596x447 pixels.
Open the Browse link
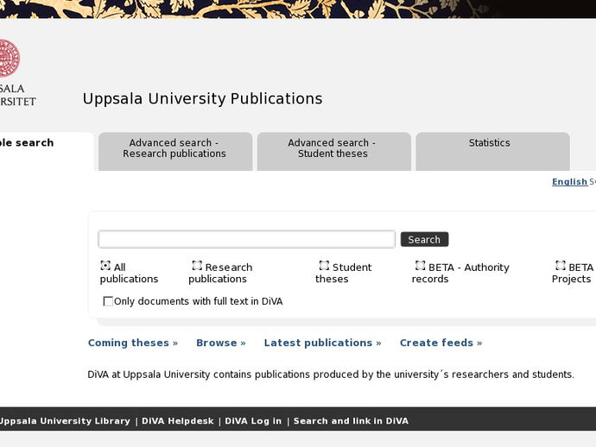tap(221, 343)
